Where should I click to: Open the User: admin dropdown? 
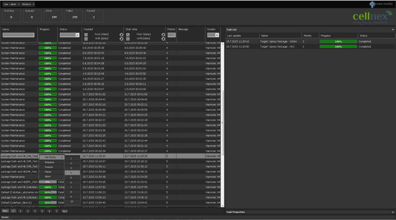coord(11,4)
